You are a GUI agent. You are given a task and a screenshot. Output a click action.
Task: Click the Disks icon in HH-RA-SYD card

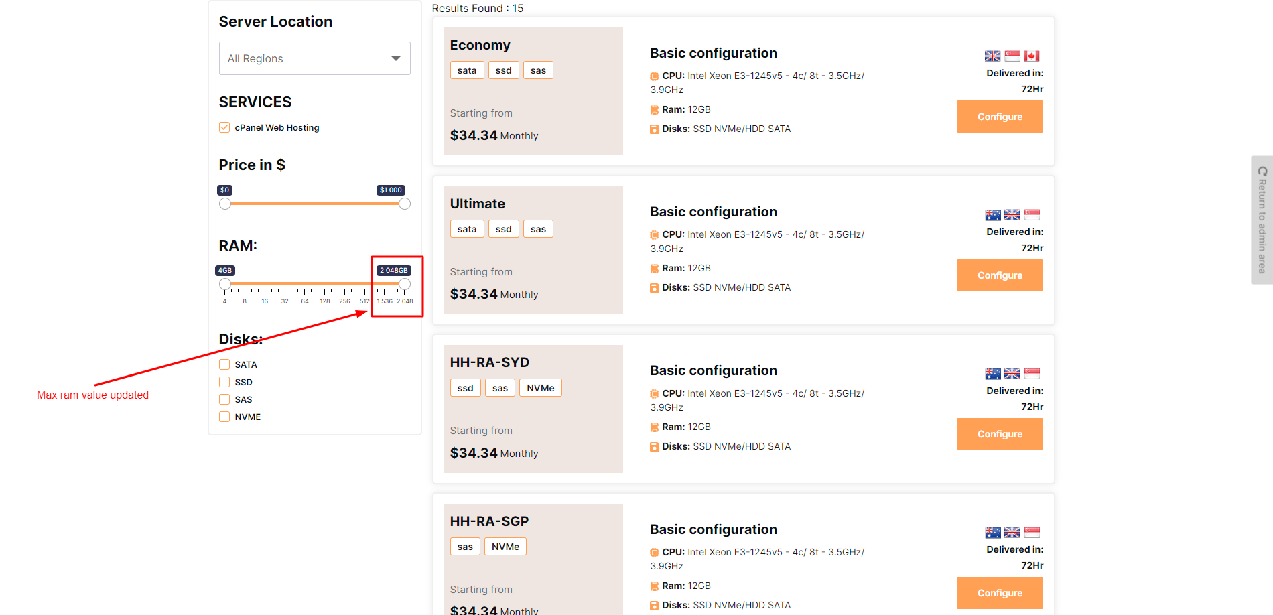pyautogui.click(x=654, y=447)
